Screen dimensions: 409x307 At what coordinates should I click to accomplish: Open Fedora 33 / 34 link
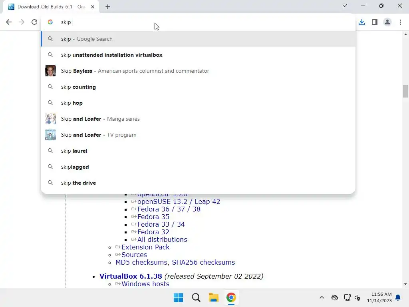click(161, 224)
